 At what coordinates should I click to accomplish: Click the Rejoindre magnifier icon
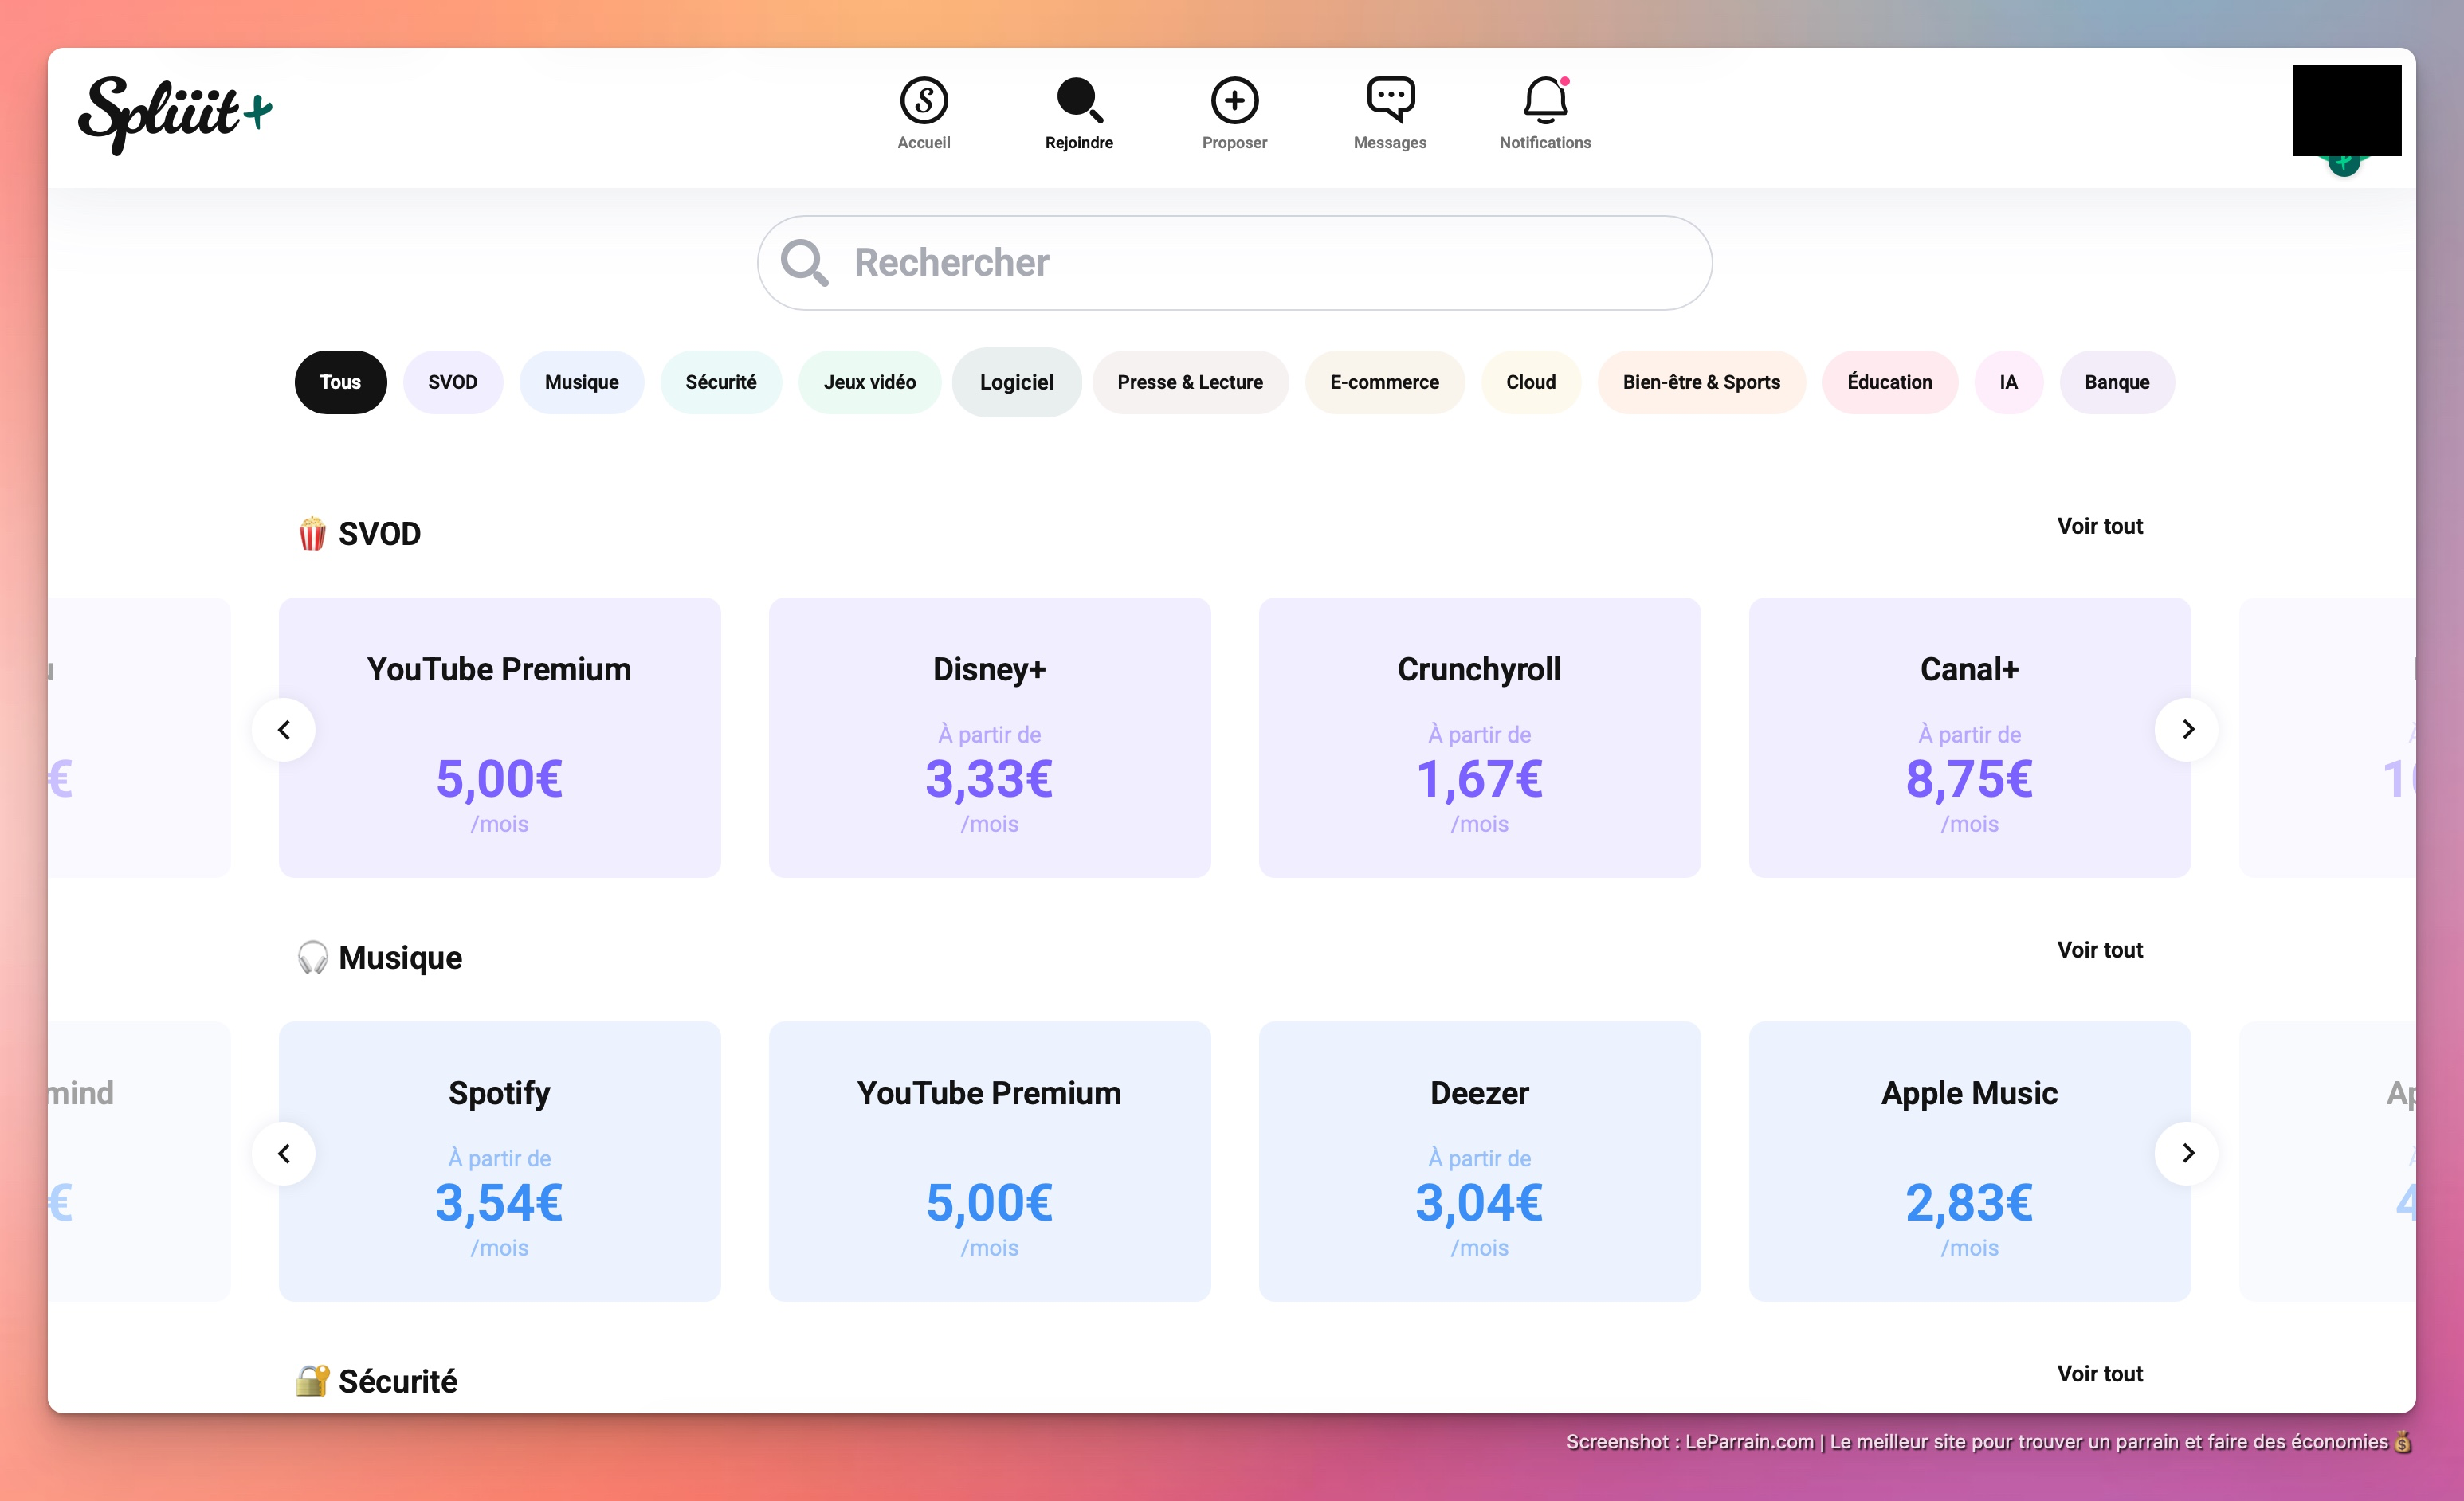(1079, 101)
